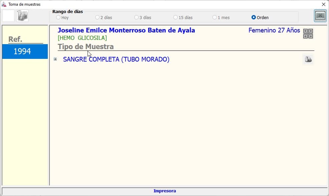Select the 15 días range option

(176, 17)
